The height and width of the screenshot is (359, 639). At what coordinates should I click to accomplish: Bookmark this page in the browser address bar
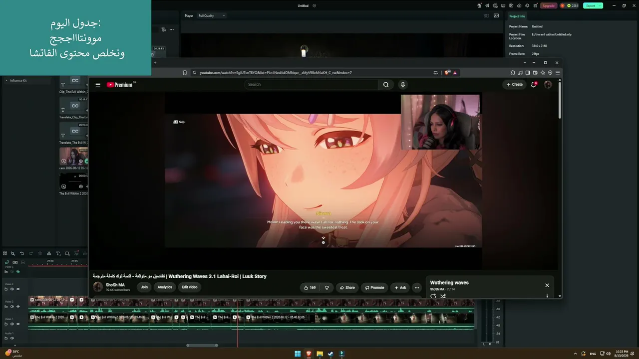click(185, 73)
